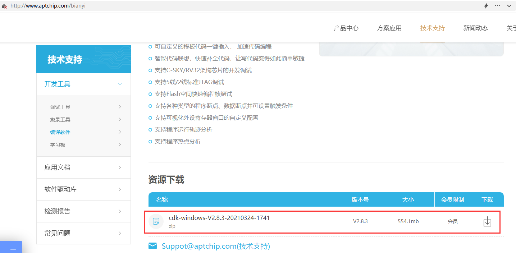The height and width of the screenshot is (253, 516).
Task: Expand the browser toolbar dropdown chevron
Action: (x=509, y=6)
